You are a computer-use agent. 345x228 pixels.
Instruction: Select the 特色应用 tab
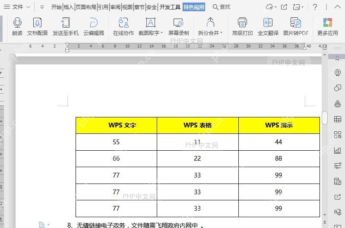tap(194, 7)
